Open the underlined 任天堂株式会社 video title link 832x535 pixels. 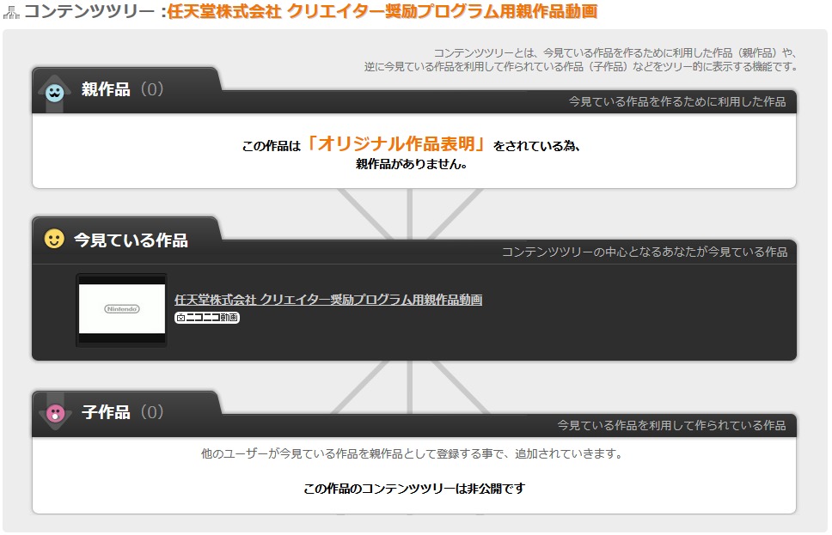point(328,300)
